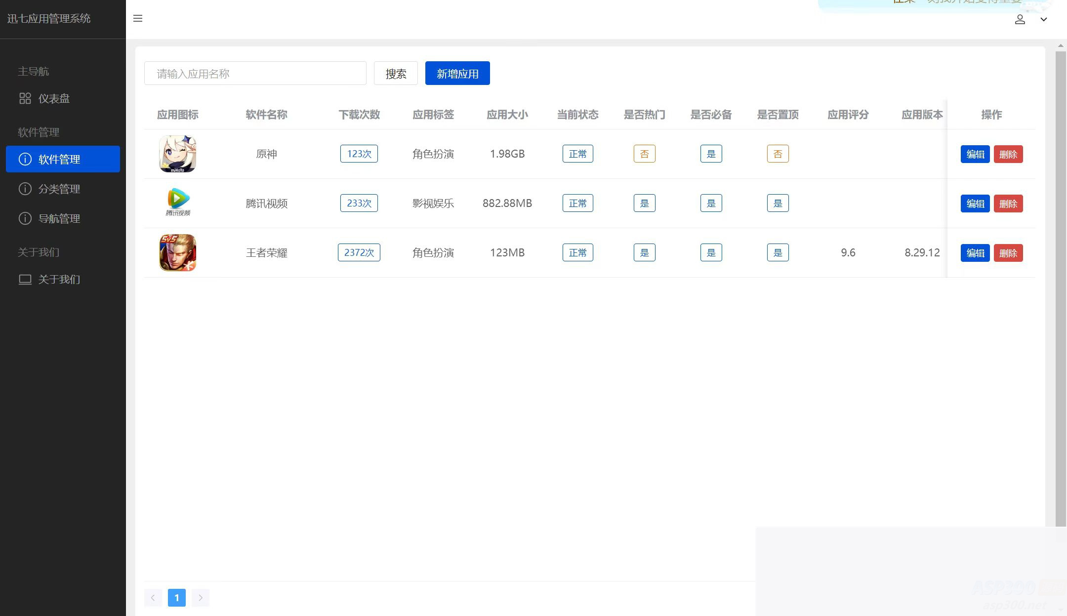This screenshot has height=616, width=1067.
Task: Collapse the sidebar using the hamburger icon
Action: click(x=137, y=18)
